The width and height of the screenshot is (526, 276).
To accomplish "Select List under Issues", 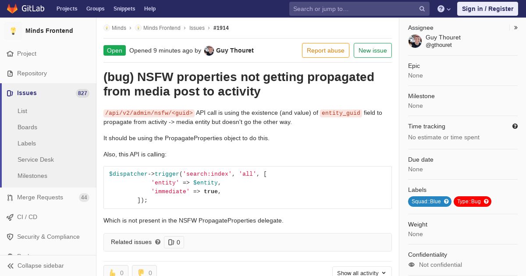I will point(22,111).
